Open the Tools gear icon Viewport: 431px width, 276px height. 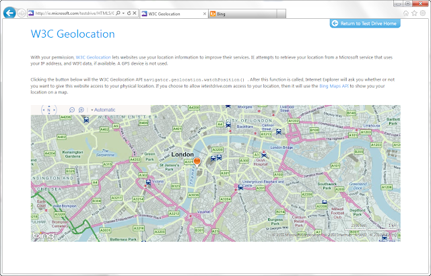[423, 13]
